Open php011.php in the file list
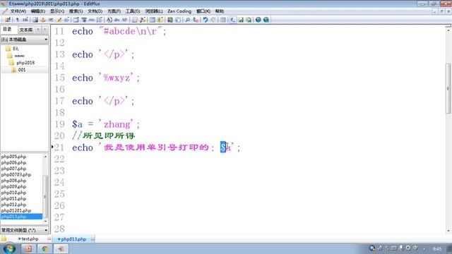This screenshot has width=452, height=254. coord(13,199)
